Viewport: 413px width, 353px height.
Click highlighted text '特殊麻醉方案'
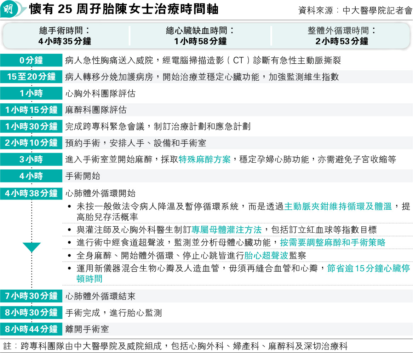pyautogui.click(x=205, y=159)
